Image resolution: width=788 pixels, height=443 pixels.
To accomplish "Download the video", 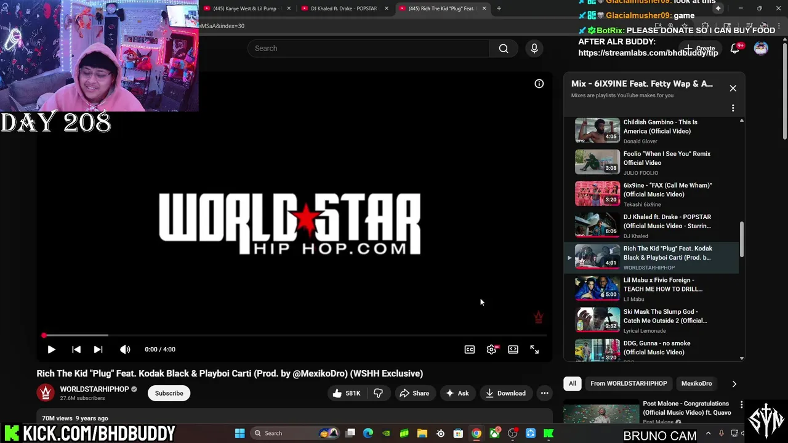I will [x=505, y=393].
